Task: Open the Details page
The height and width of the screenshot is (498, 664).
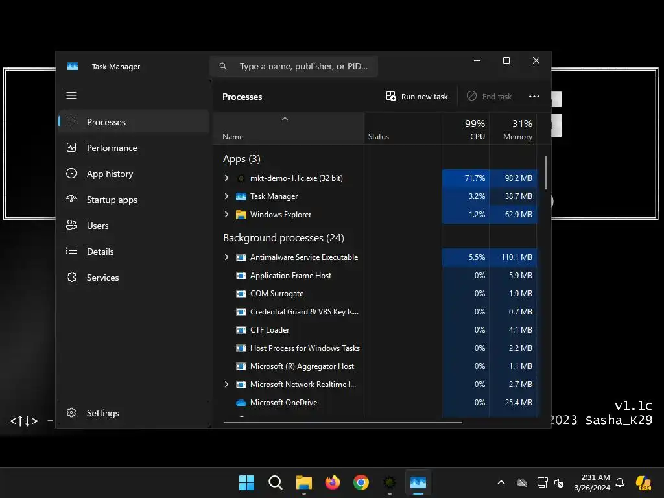Action: click(134, 252)
